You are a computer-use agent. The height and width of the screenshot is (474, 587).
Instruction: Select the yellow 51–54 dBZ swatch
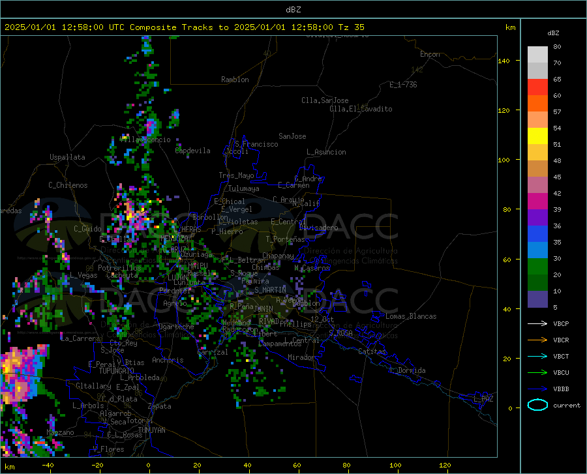point(537,136)
